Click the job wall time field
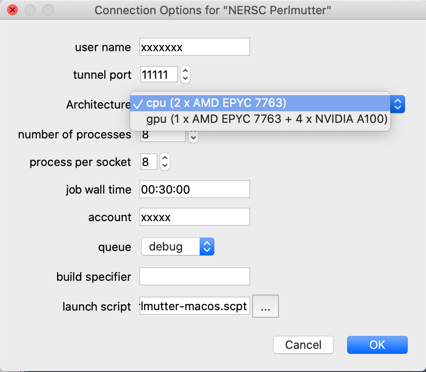 click(x=194, y=189)
